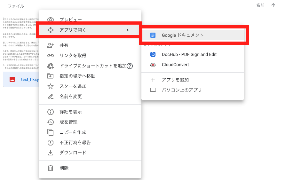The width and height of the screenshot is (286, 180).
Task: Click the download arrow icon
Action: tap(51, 153)
